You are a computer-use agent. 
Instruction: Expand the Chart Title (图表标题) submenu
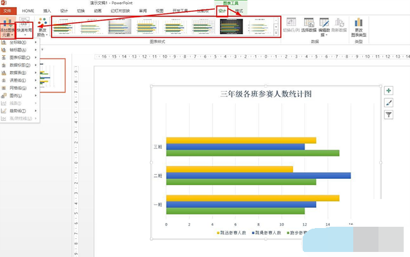(20, 57)
